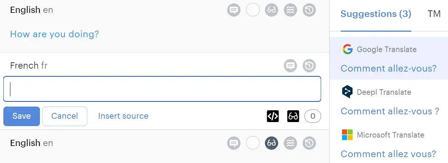Open the Suggestions (3) tab
Viewport: 448px width, 163px height.
coord(376,14)
